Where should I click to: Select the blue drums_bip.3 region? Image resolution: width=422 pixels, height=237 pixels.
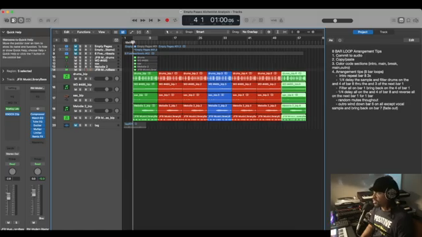coord(220,76)
